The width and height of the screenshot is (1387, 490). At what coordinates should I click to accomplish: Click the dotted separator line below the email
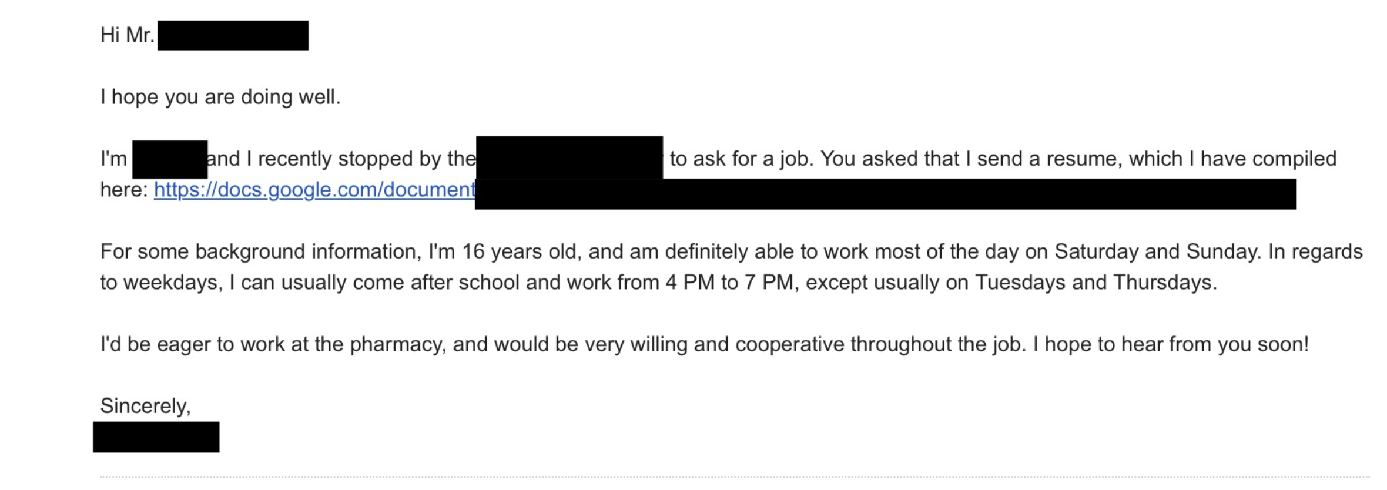(x=735, y=477)
